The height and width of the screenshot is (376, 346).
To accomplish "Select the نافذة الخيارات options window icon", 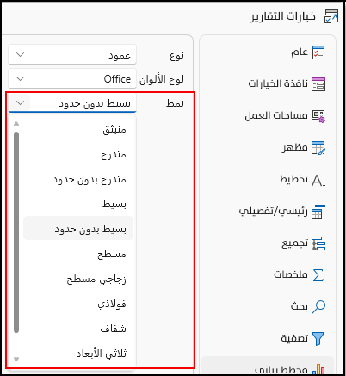I will [x=318, y=84].
